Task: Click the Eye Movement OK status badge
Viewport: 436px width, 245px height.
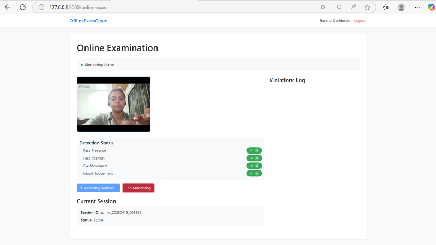Action: (254, 166)
